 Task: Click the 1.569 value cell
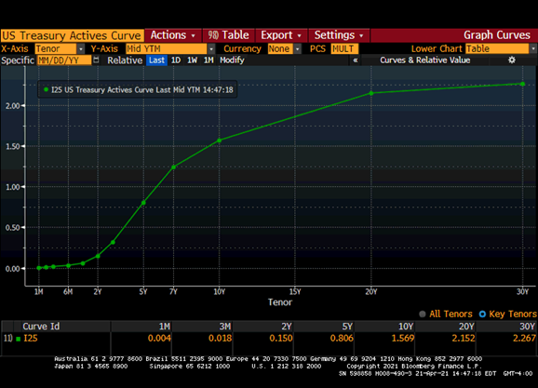[403, 339]
